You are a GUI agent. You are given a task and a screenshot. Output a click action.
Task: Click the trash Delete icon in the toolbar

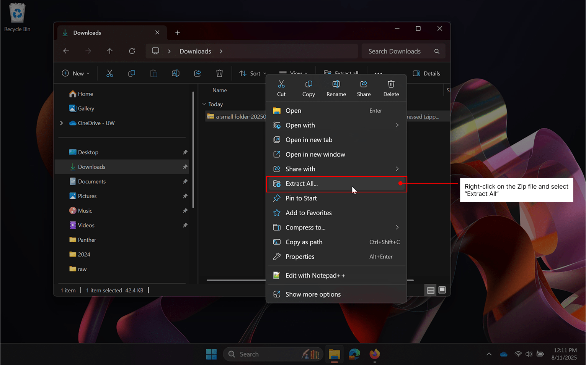pos(219,73)
